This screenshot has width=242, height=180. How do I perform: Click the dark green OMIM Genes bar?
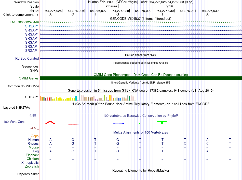click(141, 78)
